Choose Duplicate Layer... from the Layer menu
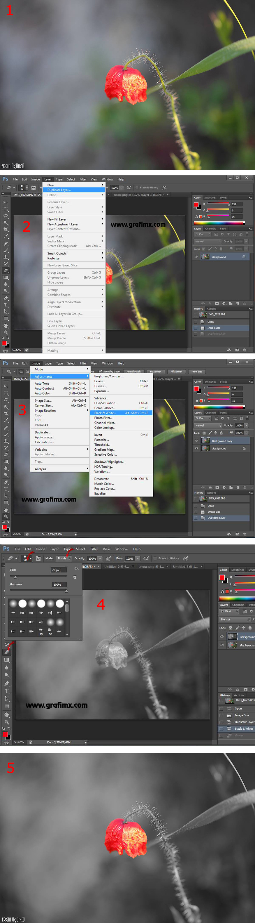This screenshot has height=923, width=255. [x=74, y=190]
